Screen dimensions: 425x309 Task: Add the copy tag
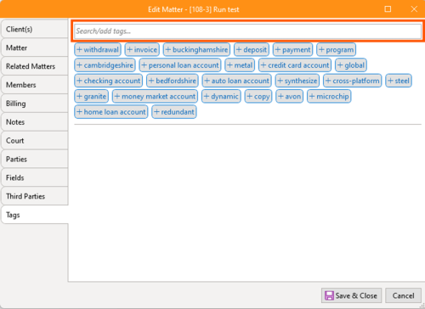pyautogui.click(x=258, y=97)
